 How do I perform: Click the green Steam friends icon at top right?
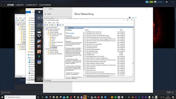pyautogui.click(x=151, y=2)
